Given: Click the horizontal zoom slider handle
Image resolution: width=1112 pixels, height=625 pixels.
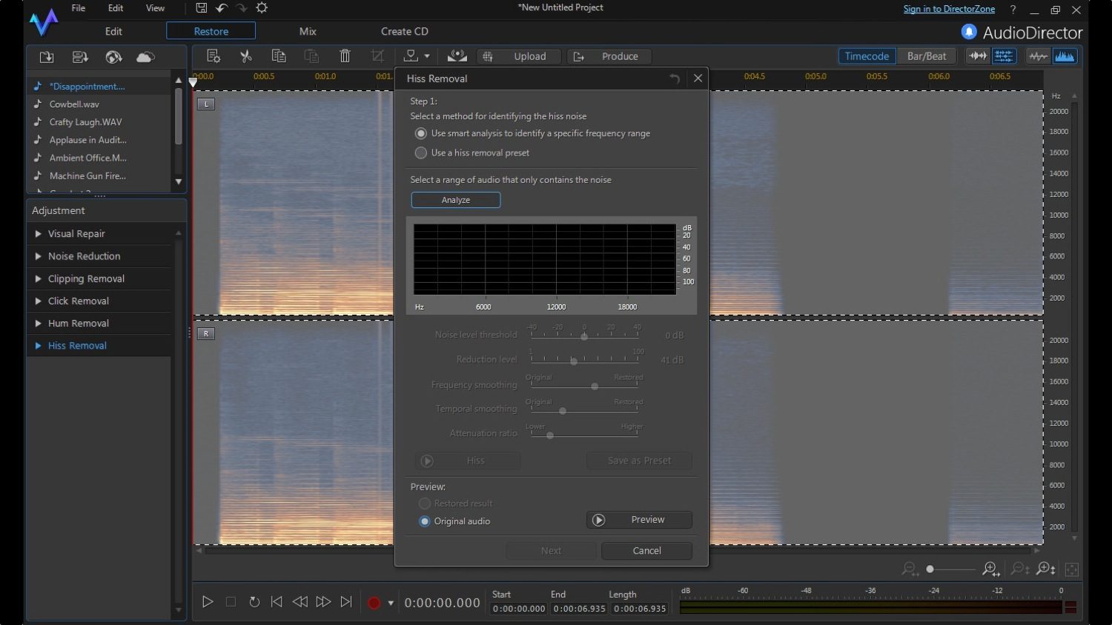Looking at the screenshot, I should (930, 569).
